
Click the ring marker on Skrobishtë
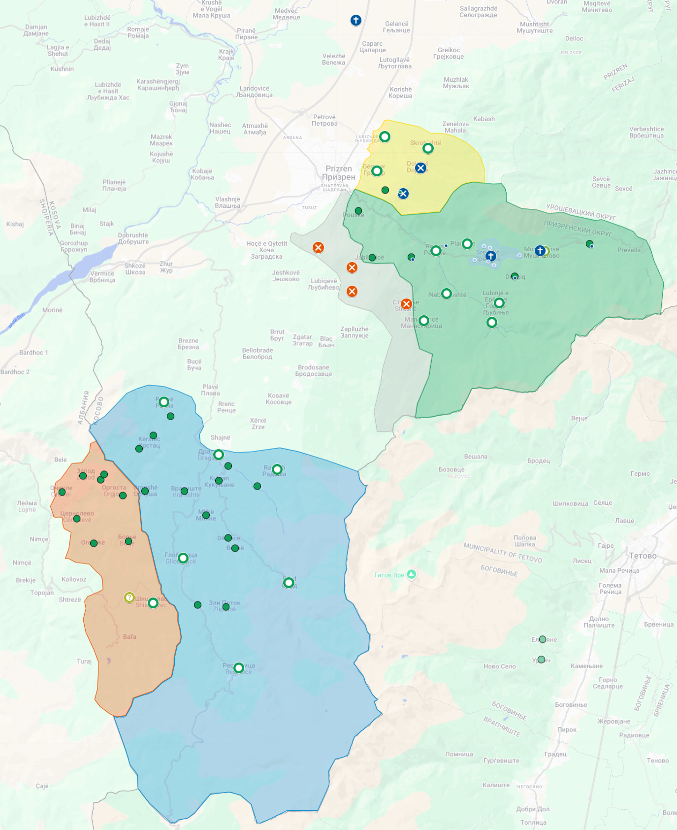(428, 148)
